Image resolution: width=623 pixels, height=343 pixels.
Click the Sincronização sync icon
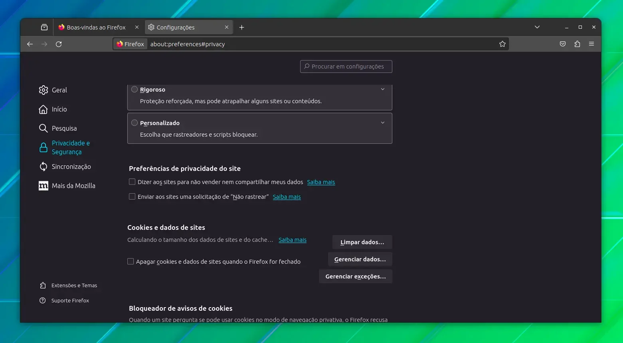pyautogui.click(x=44, y=167)
